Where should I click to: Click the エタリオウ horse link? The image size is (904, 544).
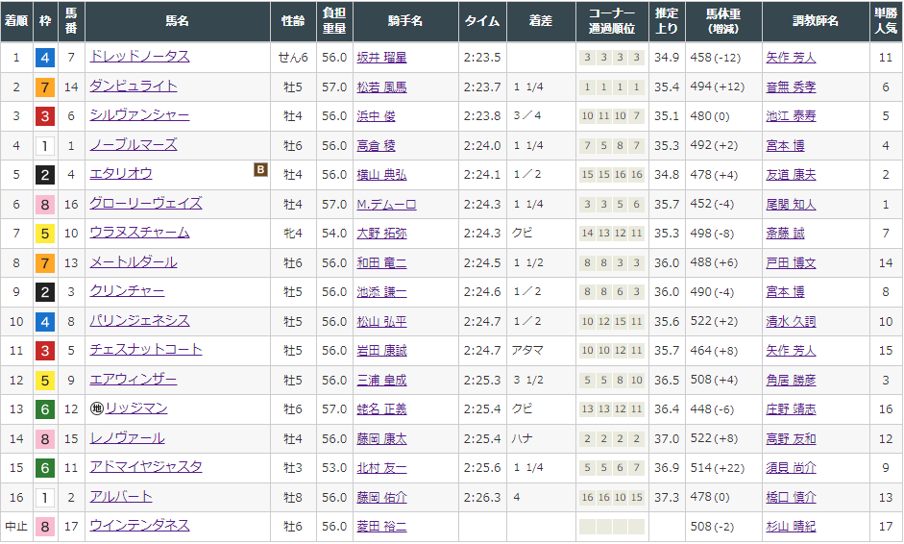pyautogui.click(x=121, y=174)
